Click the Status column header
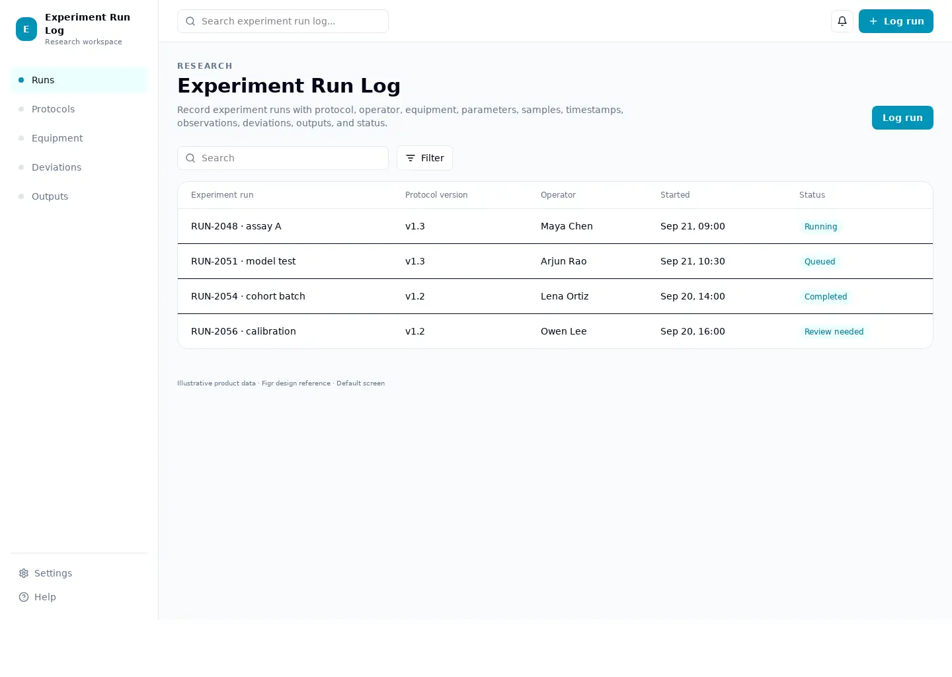 [x=812, y=195]
